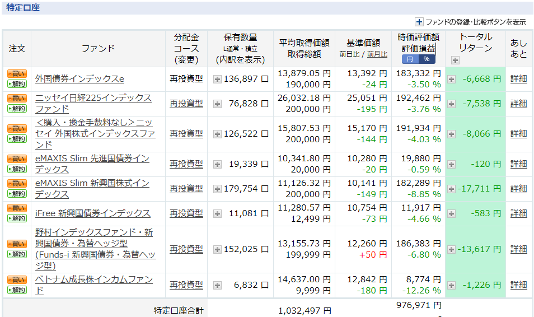The image size is (534, 317).
Task: Select total valuation 976,971 円
Action: pos(419,305)
